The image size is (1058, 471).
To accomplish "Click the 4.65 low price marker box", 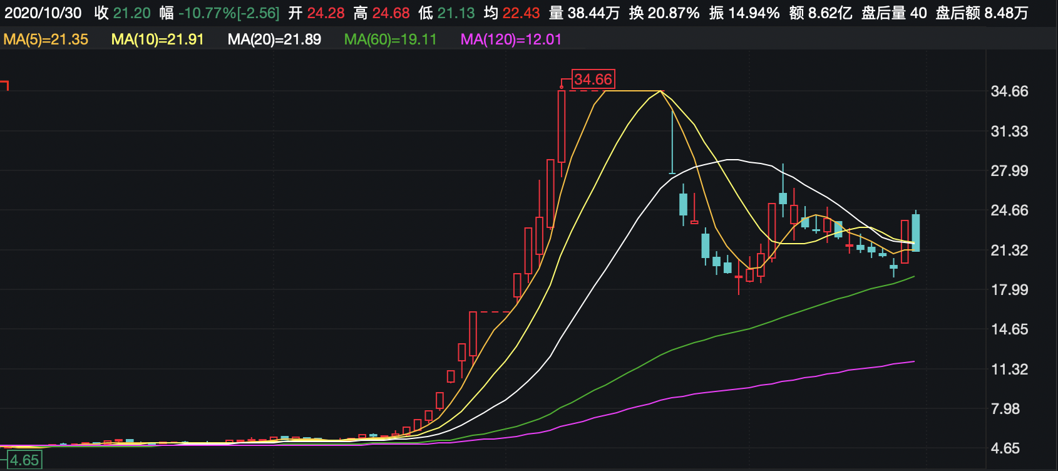I will (x=24, y=460).
